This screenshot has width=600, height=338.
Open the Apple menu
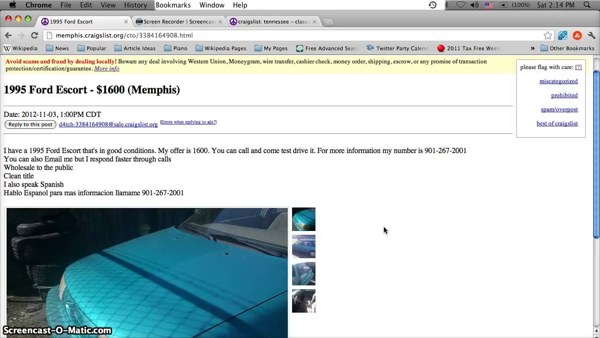pyautogui.click(x=13, y=5)
